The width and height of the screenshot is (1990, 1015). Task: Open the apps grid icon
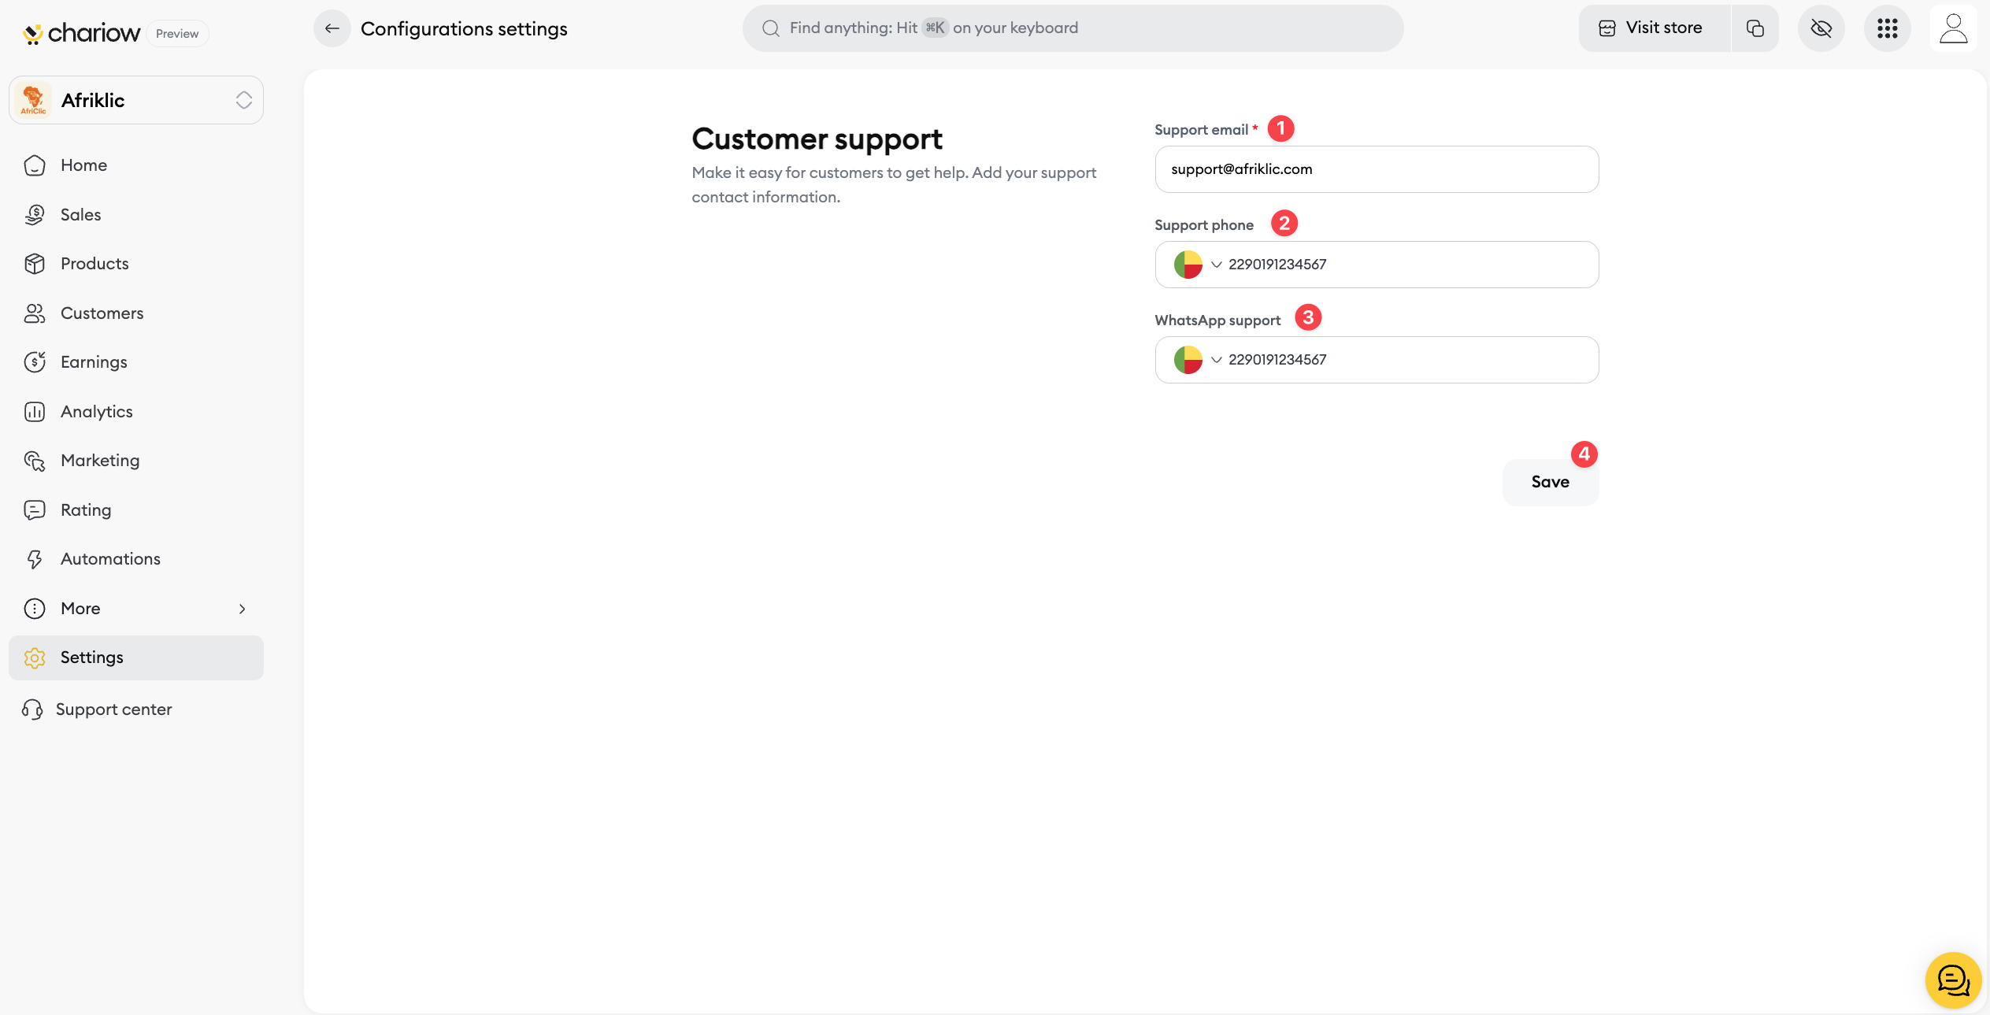point(1887,28)
